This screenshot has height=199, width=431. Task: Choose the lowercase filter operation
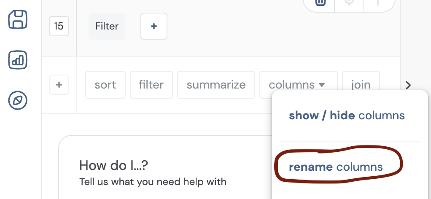151,85
